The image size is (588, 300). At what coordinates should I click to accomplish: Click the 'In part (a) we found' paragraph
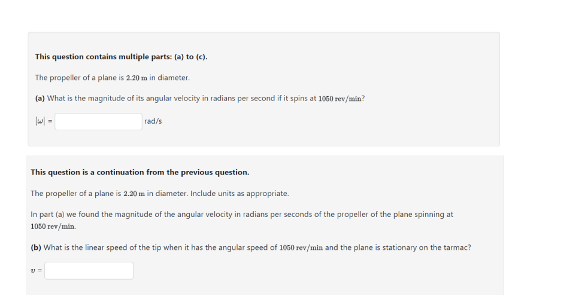242,221
